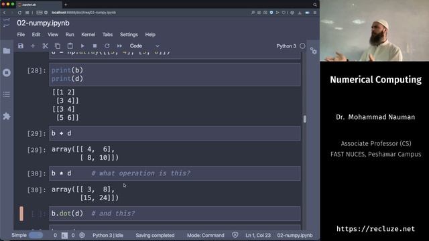This screenshot has height=241, width=429.
Task: Click the kernel settings icon in status bar
Action: click(x=82, y=235)
